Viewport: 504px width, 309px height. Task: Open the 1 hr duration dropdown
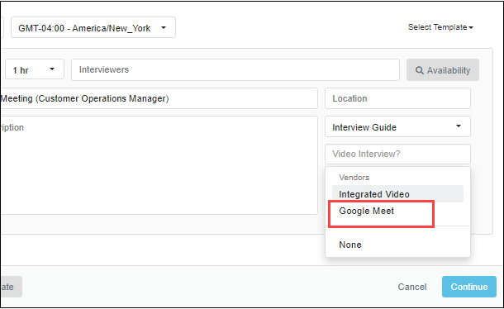point(35,69)
